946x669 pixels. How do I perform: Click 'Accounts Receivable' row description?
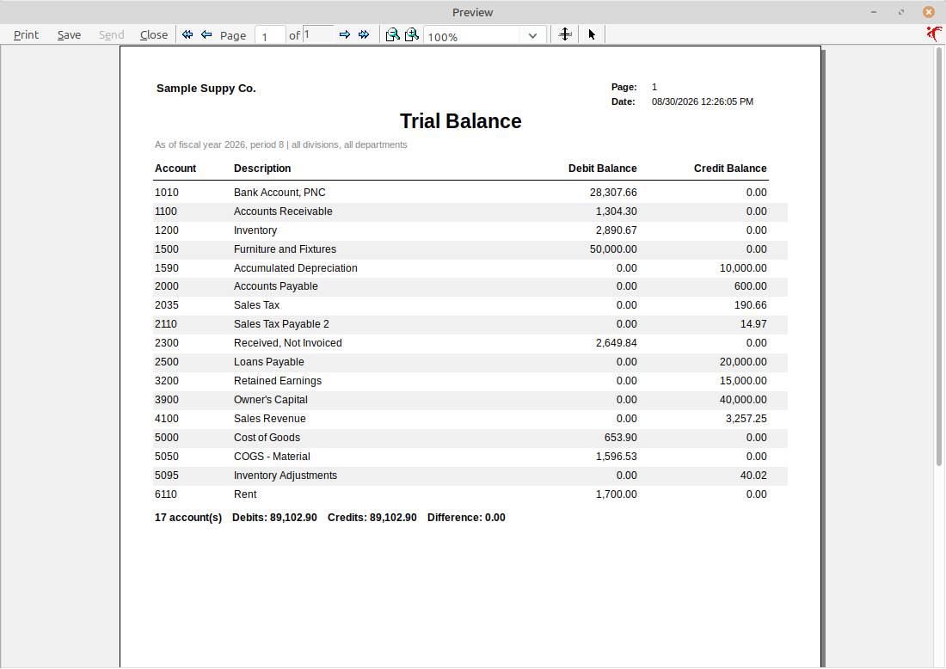pyautogui.click(x=283, y=212)
